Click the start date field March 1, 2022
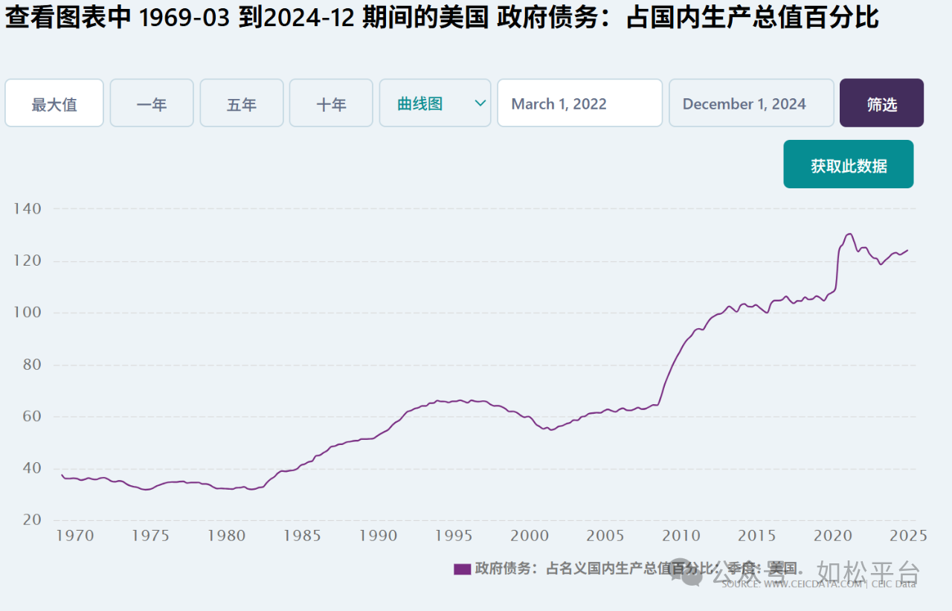This screenshot has height=611, width=952. pyautogui.click(x=579, y=103)
